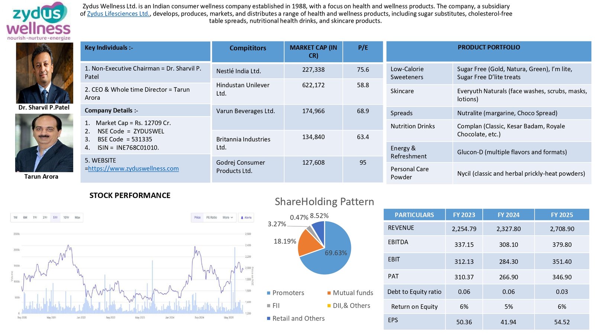Select the 3Yr chart range

click(x=45, y=217)
